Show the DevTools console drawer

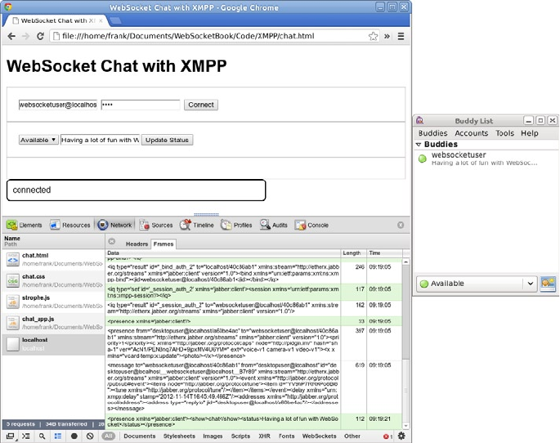point(25,436)
